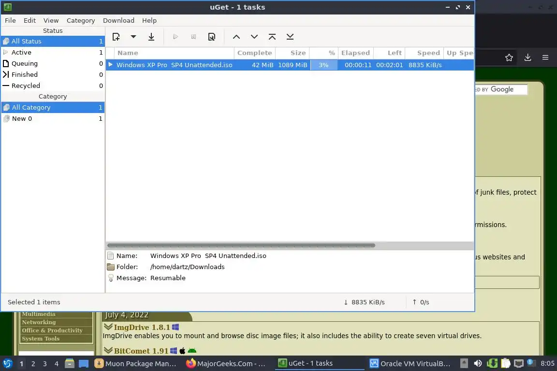This screenshot has width=557, height=371.
Task: Open the Category menu
Action: tap(81, 20)
